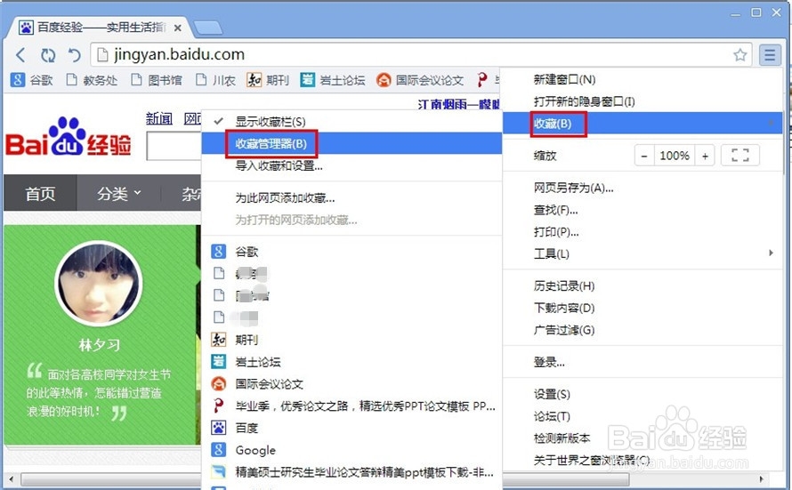Open 国际会议论文 bookmark in the bookmarks bar
The image size is (792, 490).
(420, 80)
